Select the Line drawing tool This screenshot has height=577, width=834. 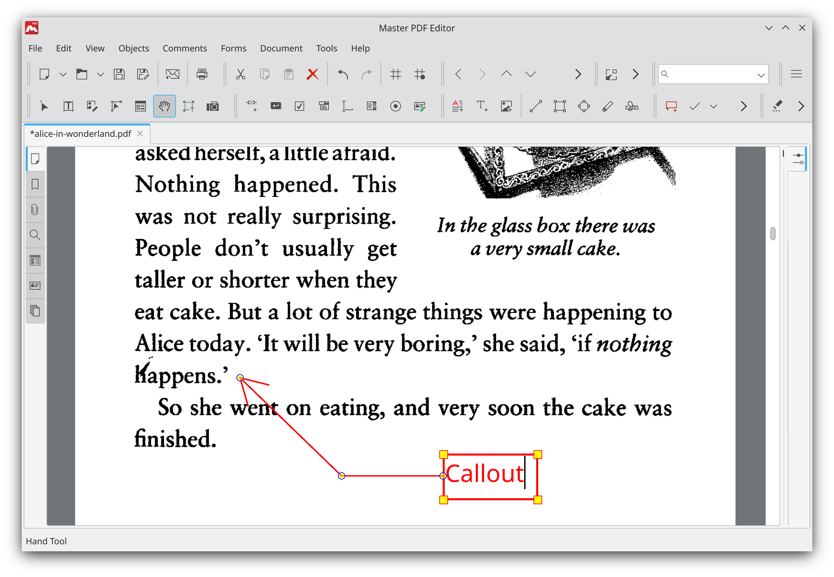(536, 106)
